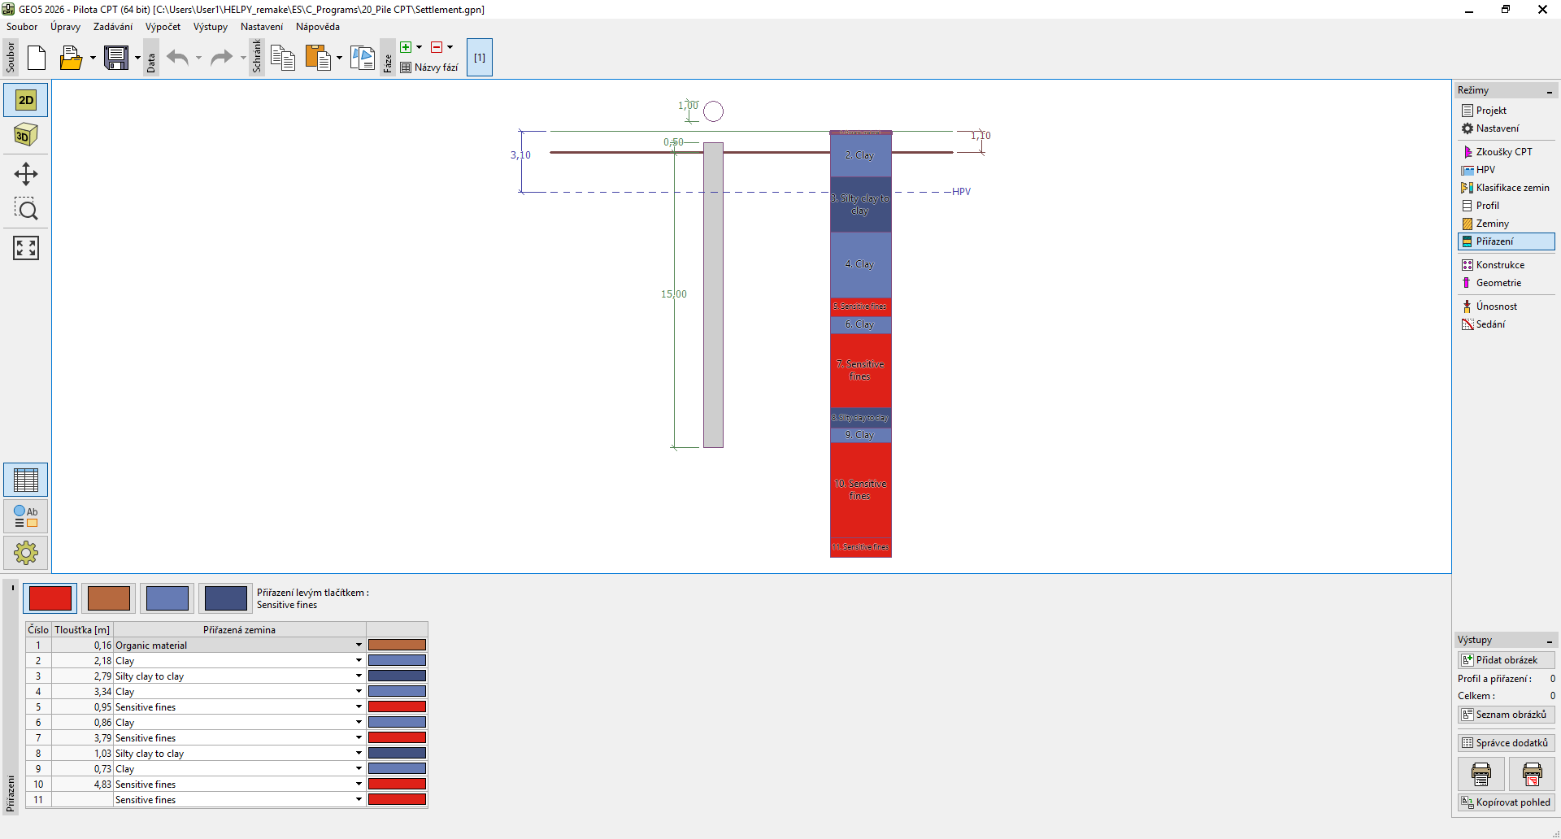Expand soil dropdown for layer 3
Screen dimensions: 1561x839
359,676
